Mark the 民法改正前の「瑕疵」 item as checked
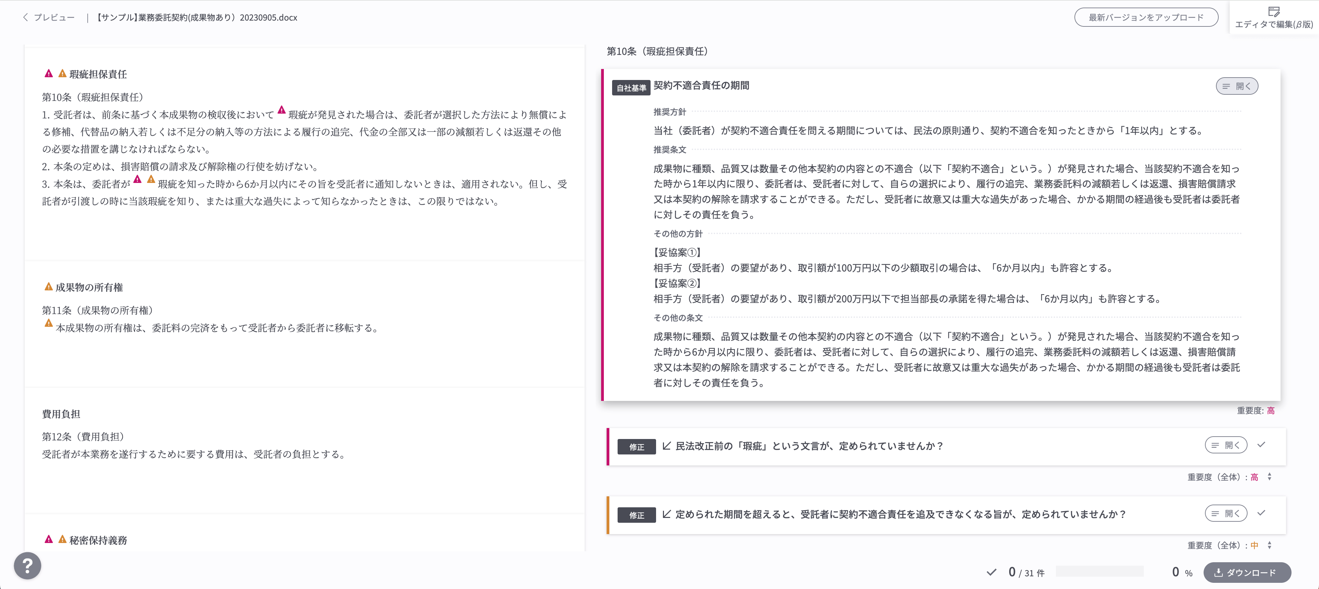 click(1261, 445)
